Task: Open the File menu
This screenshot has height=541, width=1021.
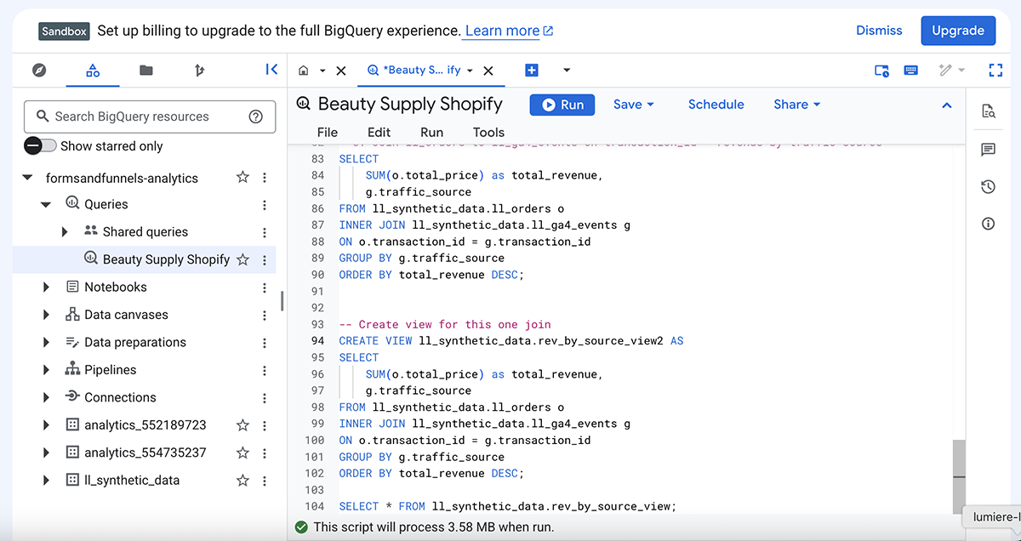Action: pos(328,132)
